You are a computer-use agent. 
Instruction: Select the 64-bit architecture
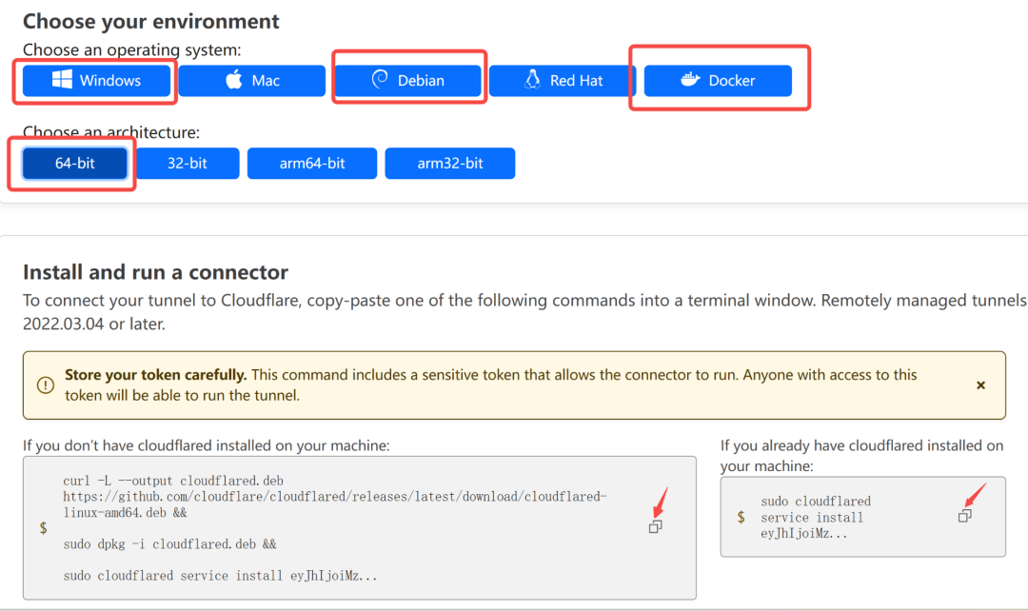[x=75, y=163]
